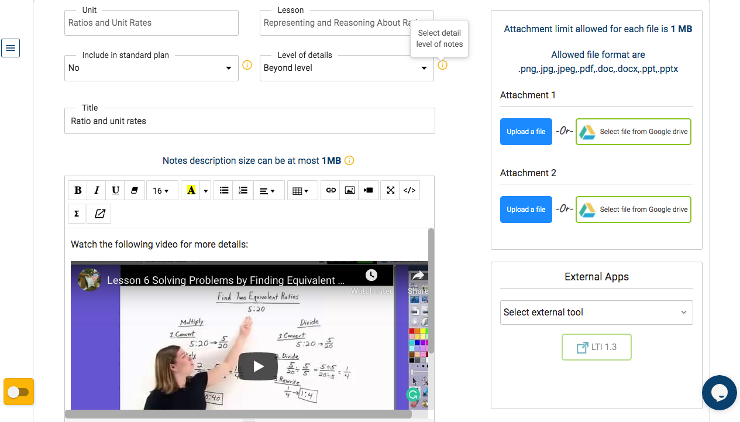Underline the selected notes text
This screenshot has width=740, height=422.
[115, 190]
